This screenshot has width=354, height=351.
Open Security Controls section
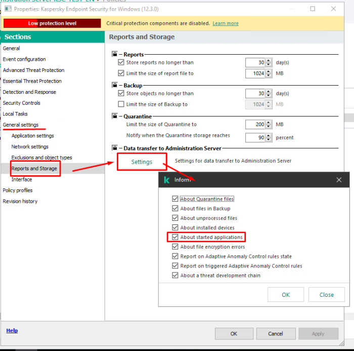pos(21,103)
